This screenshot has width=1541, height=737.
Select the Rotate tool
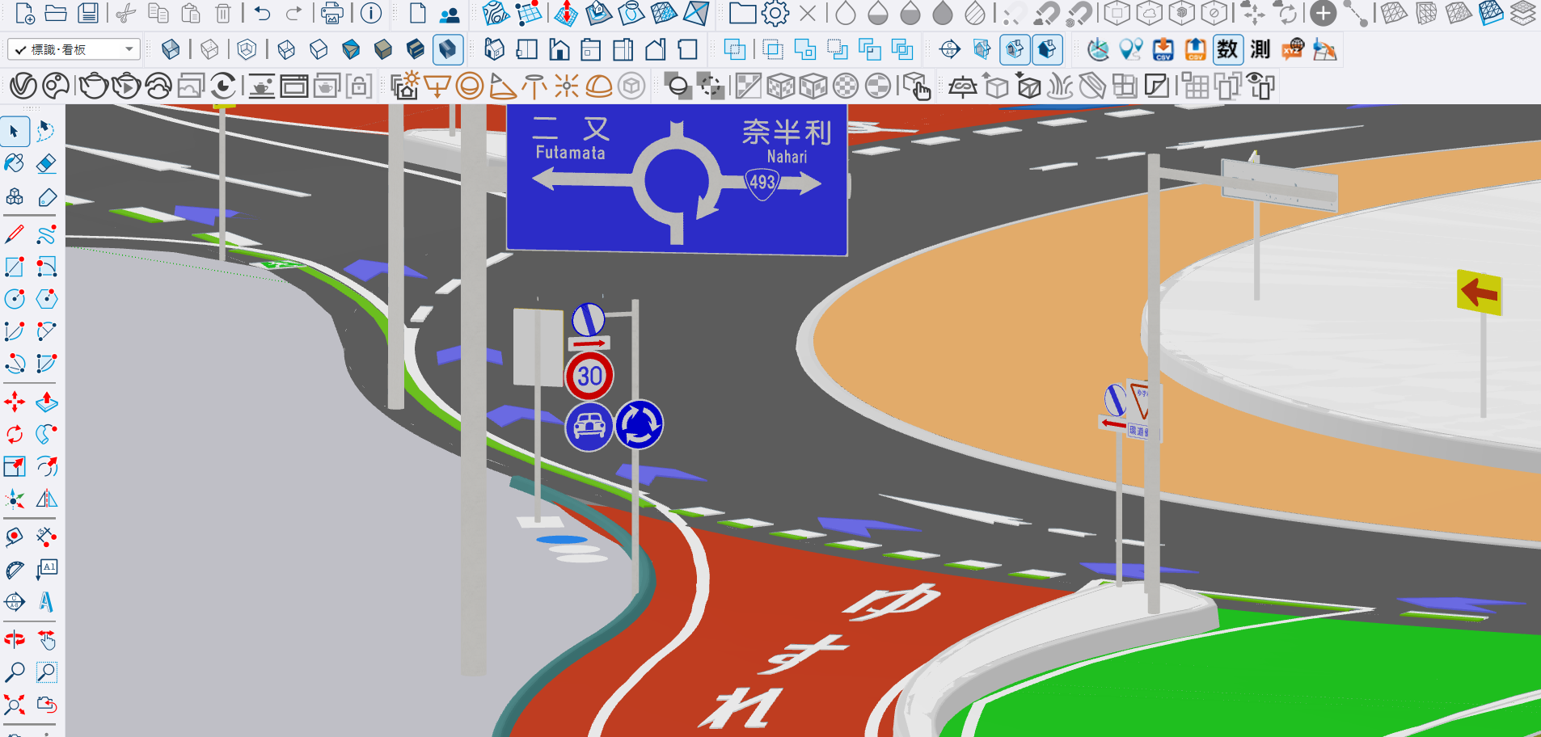click(15, 434)
